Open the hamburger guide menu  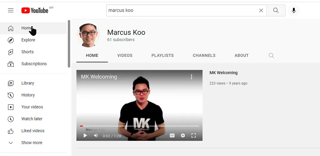(x=11, y=10)
